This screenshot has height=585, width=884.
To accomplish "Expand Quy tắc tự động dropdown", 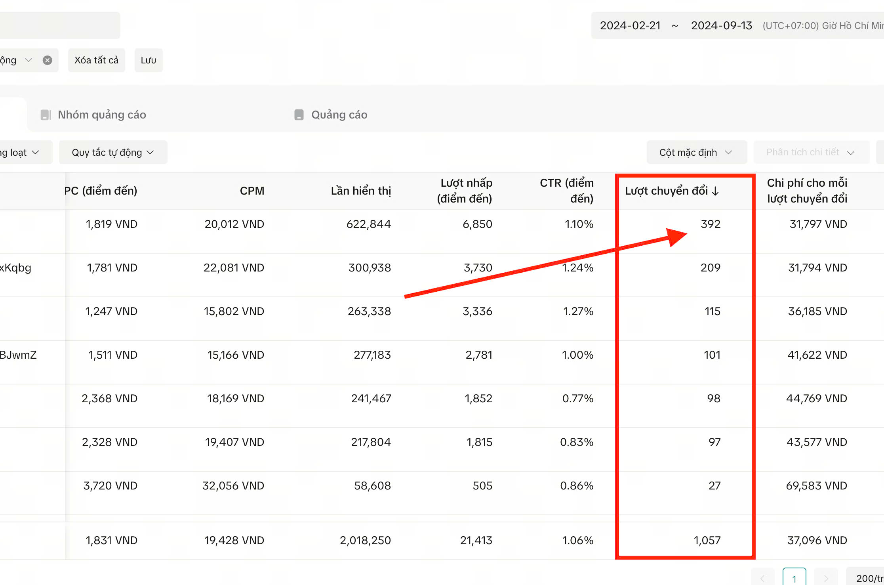I will coord(113,153).
